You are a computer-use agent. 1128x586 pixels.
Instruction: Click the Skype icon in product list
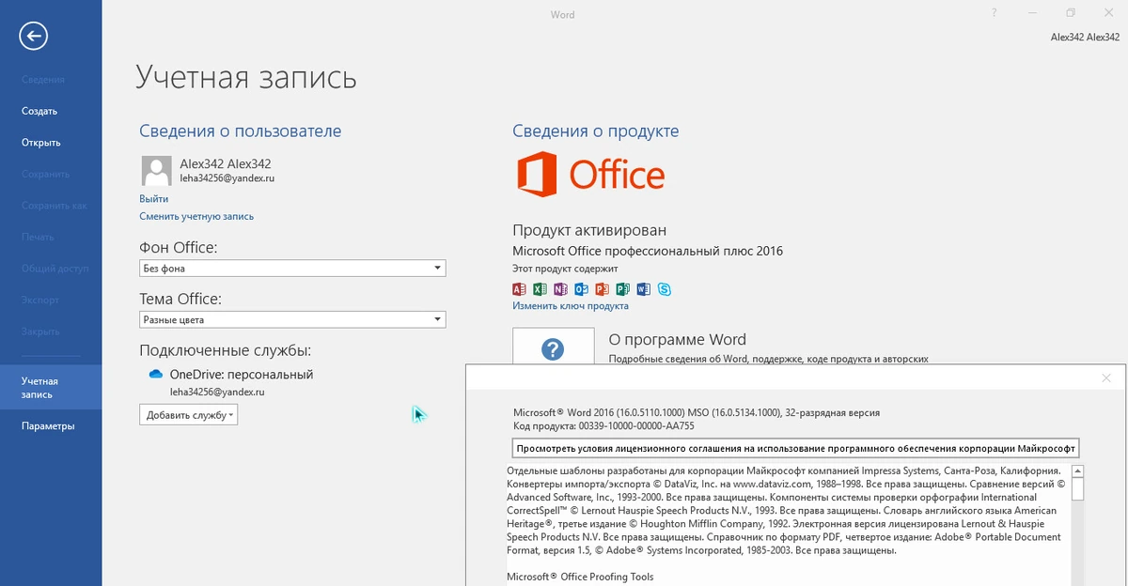[664, 289]
